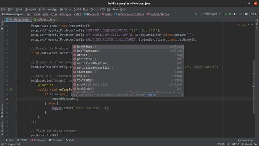Image resolution: width=259 pixels, height=146 pixels.
Task: Switch to the Producer.java editor tab
Action: 18,19
